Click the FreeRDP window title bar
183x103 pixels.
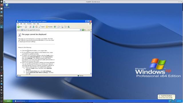pos(93,2)
